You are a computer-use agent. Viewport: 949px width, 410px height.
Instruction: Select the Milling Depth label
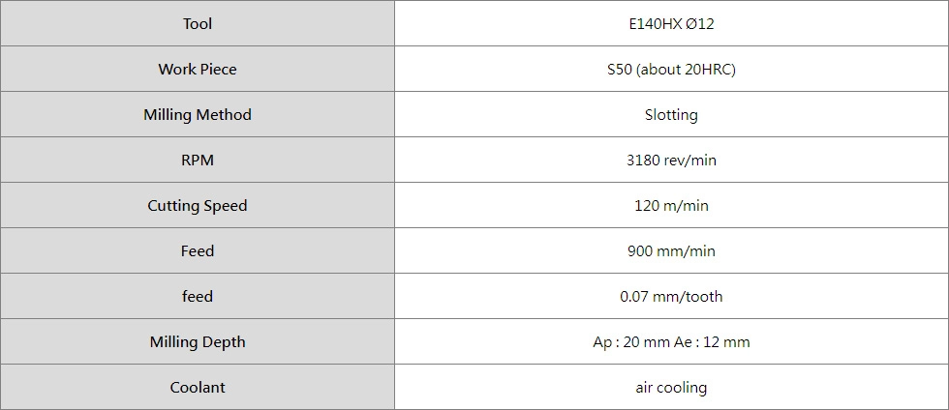tap(198, 341)
